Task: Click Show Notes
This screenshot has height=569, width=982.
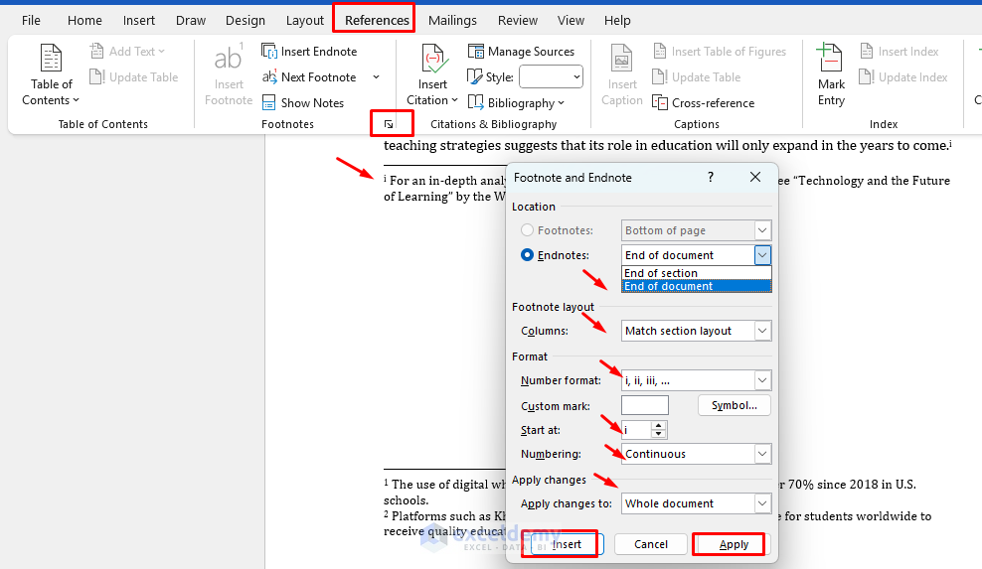Action: (x=303, y=102)
